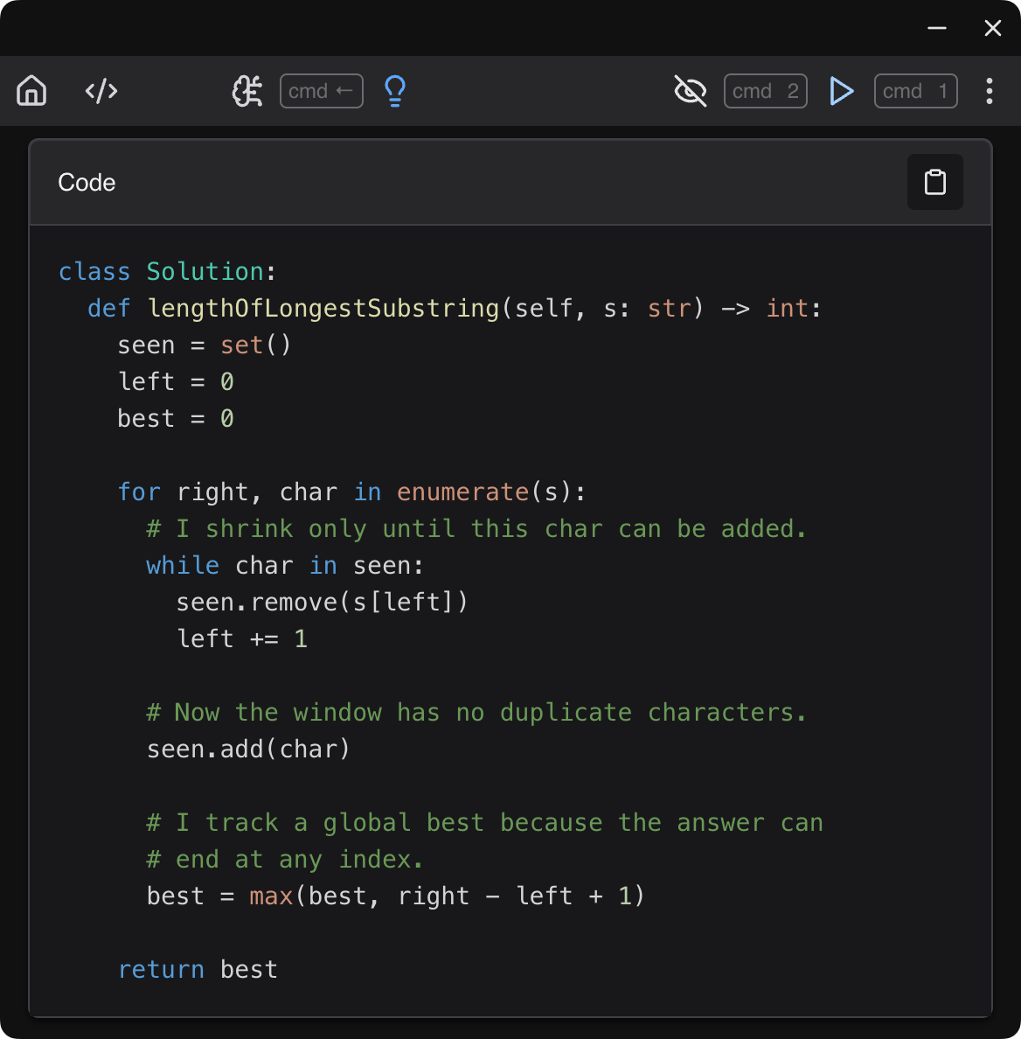The image size is (1021, 1039).
Task: Click the cmd 2 shortcut badge
Action: pyautogui.click(x=765, y=91)
